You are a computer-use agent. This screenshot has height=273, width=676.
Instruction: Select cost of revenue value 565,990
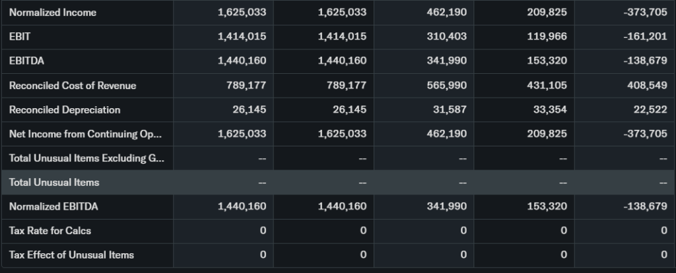(x=448, y=85)
